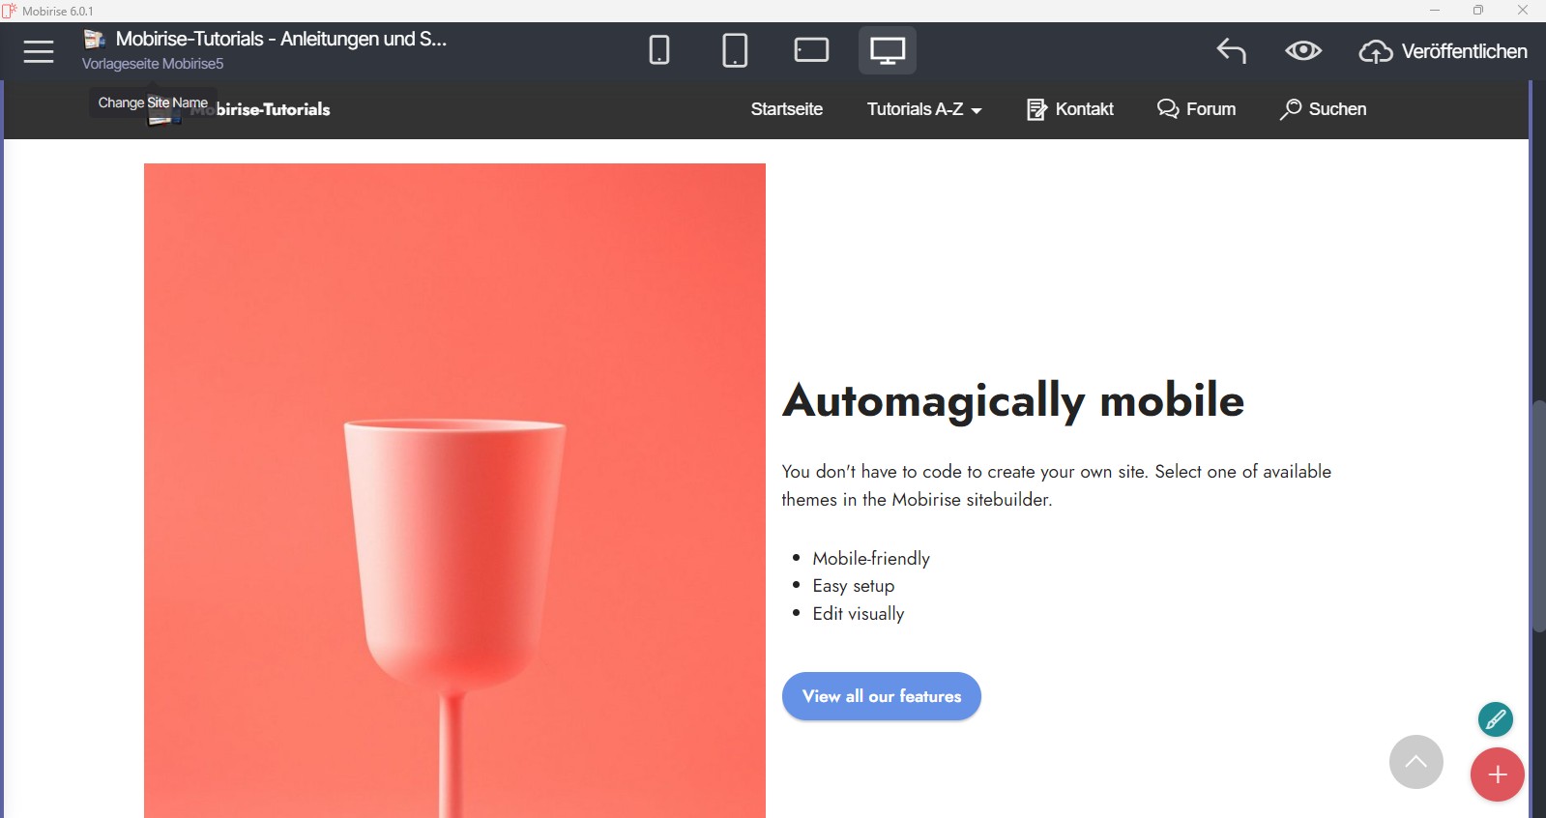This screenshot has width=1546, height=818.
Task: Click the undo arrow icon
Action: tap(1231, 50)
